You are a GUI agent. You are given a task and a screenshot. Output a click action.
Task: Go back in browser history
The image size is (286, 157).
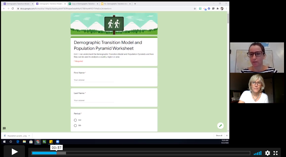(4, 9)
